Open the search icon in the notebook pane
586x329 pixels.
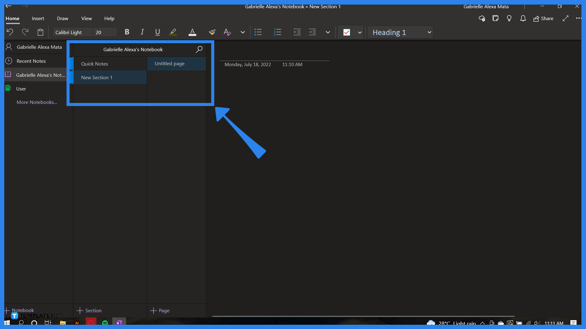(199, 49)
